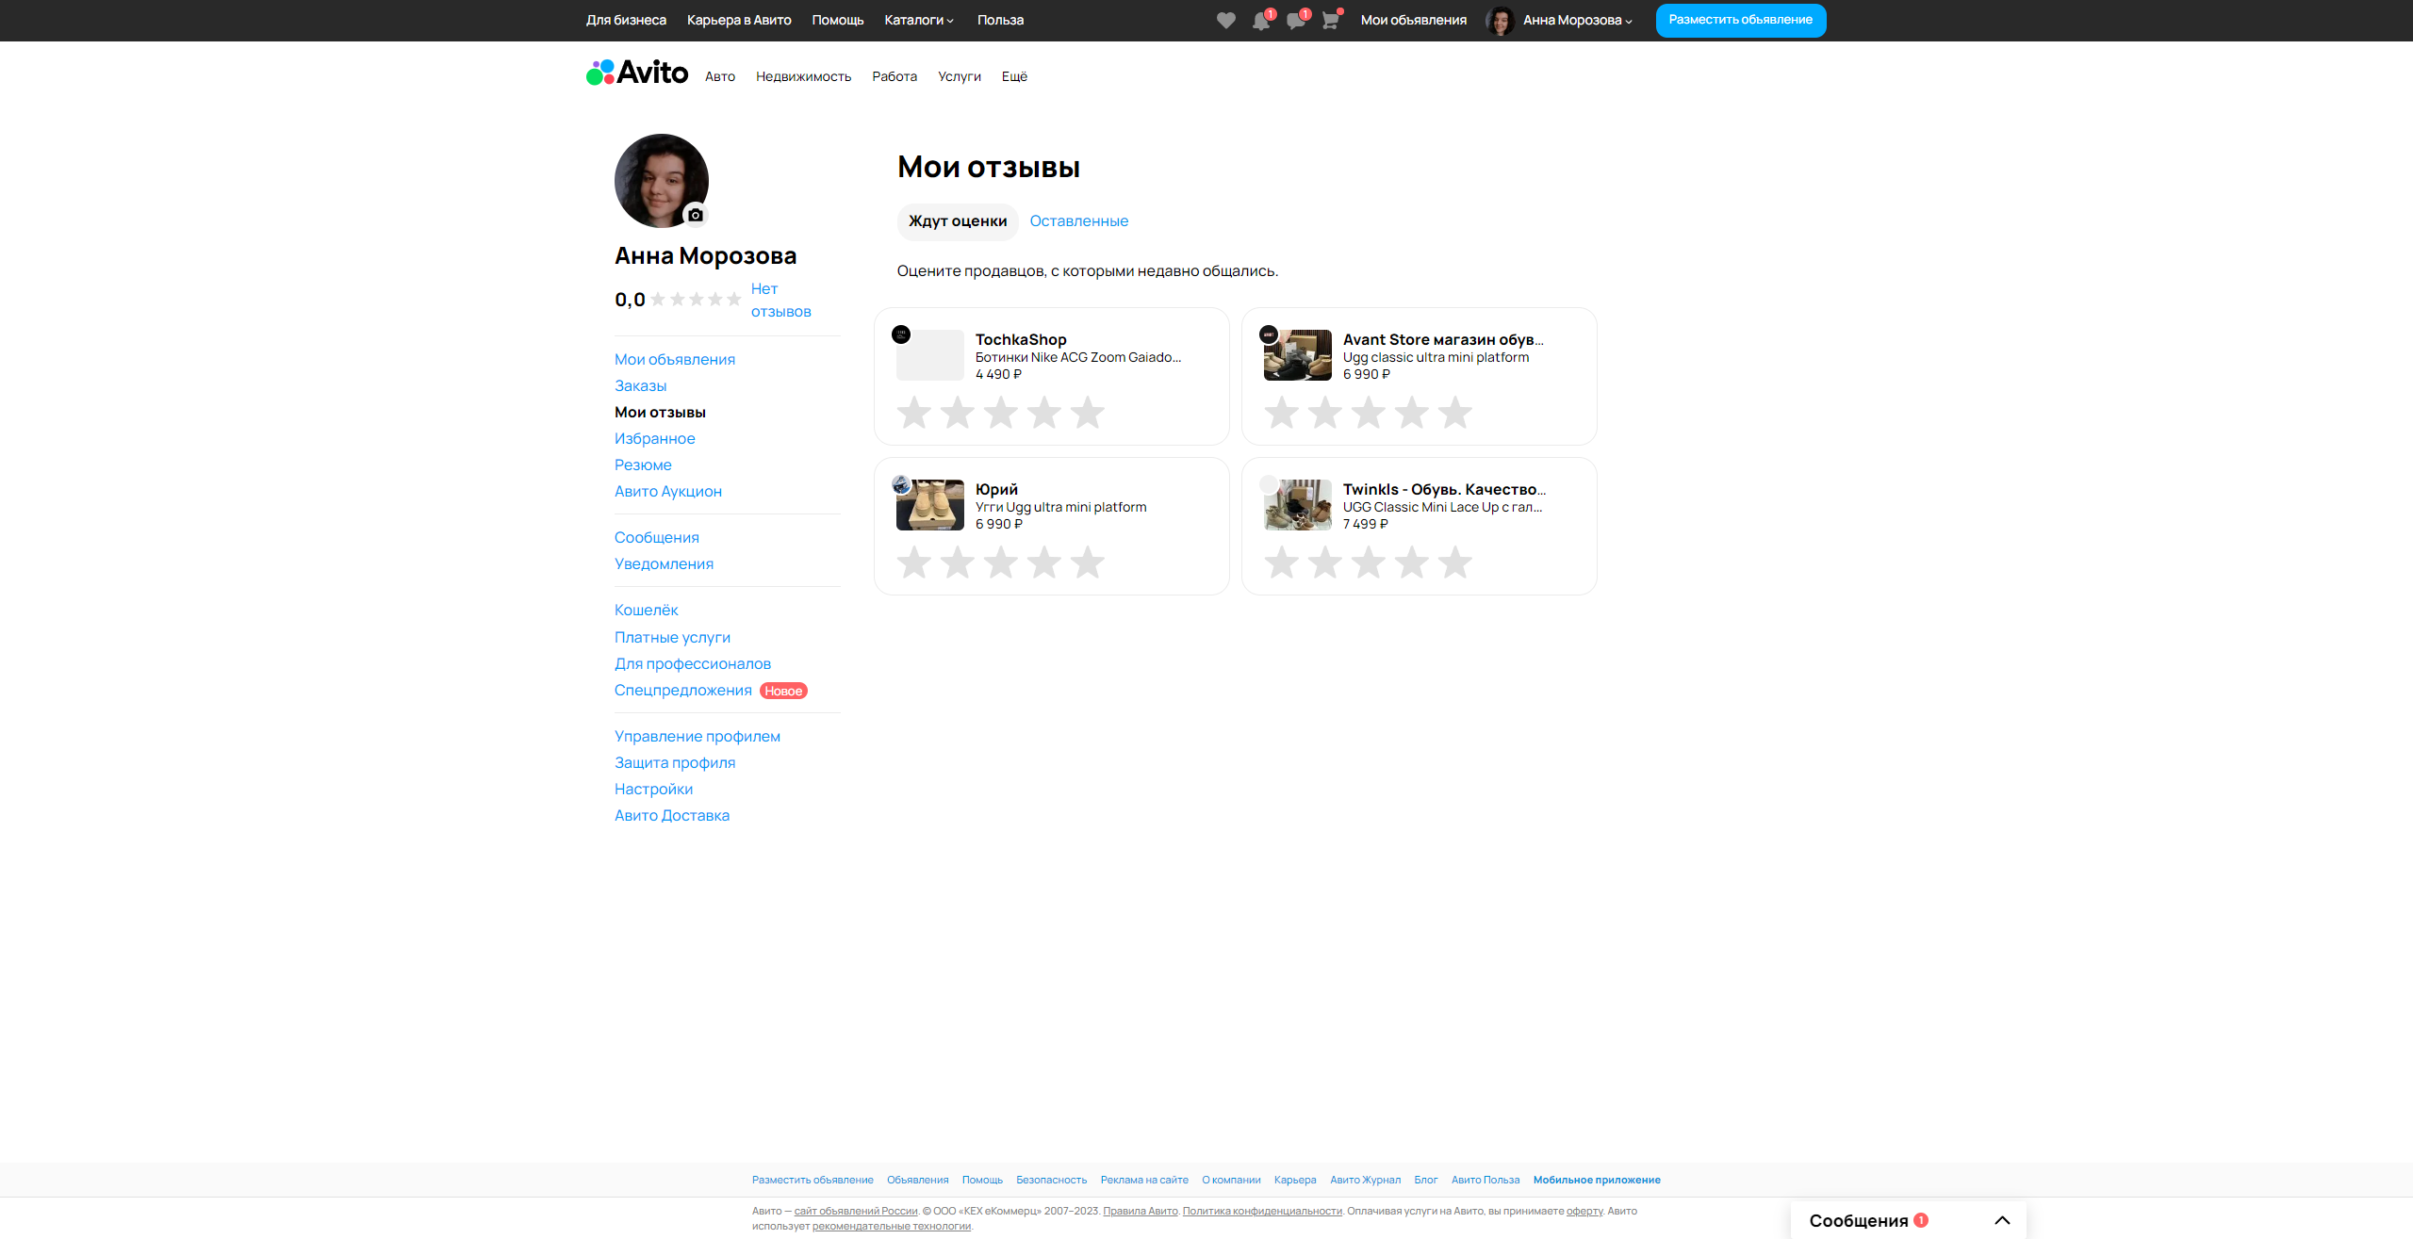2413x1239 pixels.
Task: Rate Twinkls three stars
Action: click(1369, 562)
